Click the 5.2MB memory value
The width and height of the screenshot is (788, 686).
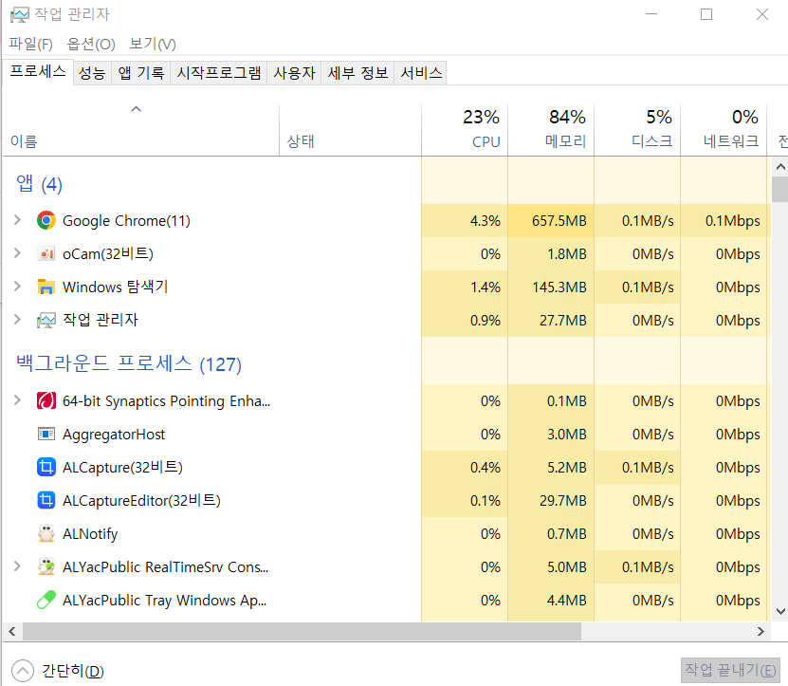point(567,468)
